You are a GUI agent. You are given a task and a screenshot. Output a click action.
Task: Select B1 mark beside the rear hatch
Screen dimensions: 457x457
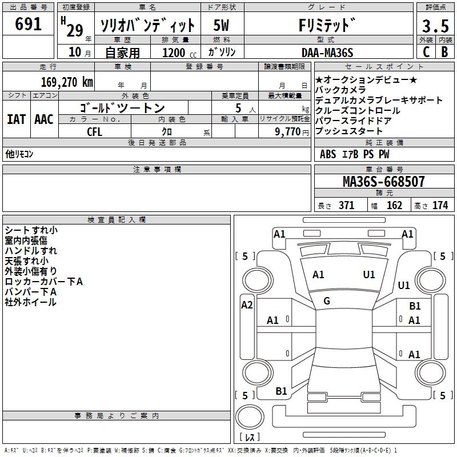[x=281, y=391]
